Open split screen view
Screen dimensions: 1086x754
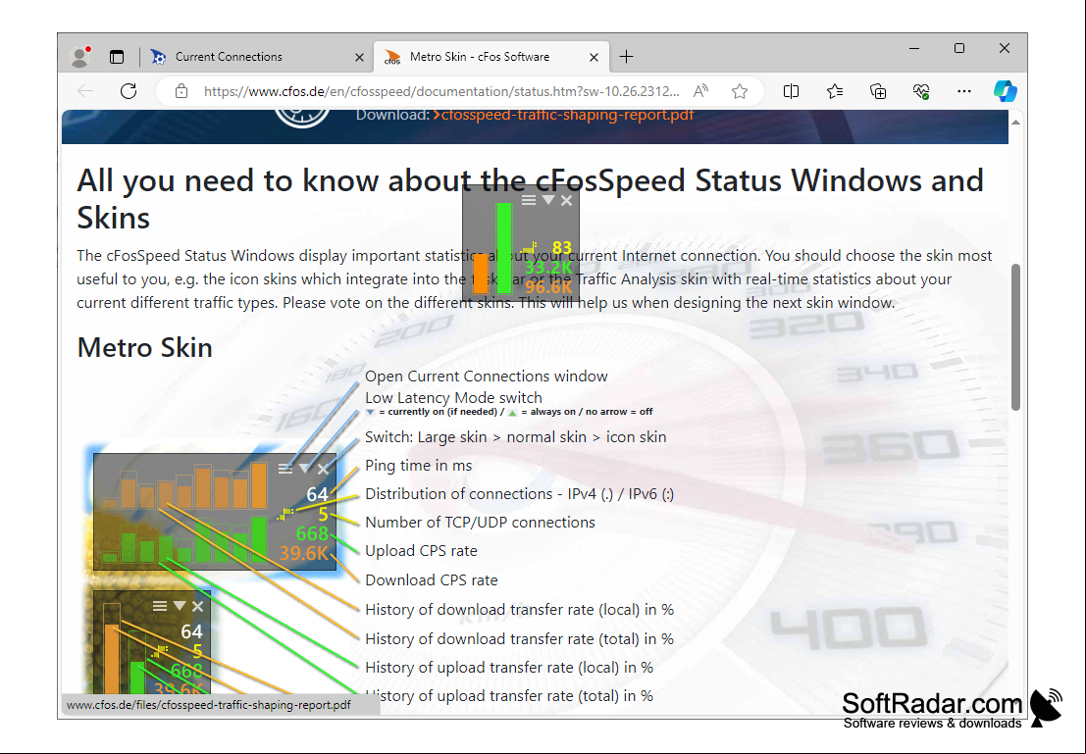(x=791, y=91)
